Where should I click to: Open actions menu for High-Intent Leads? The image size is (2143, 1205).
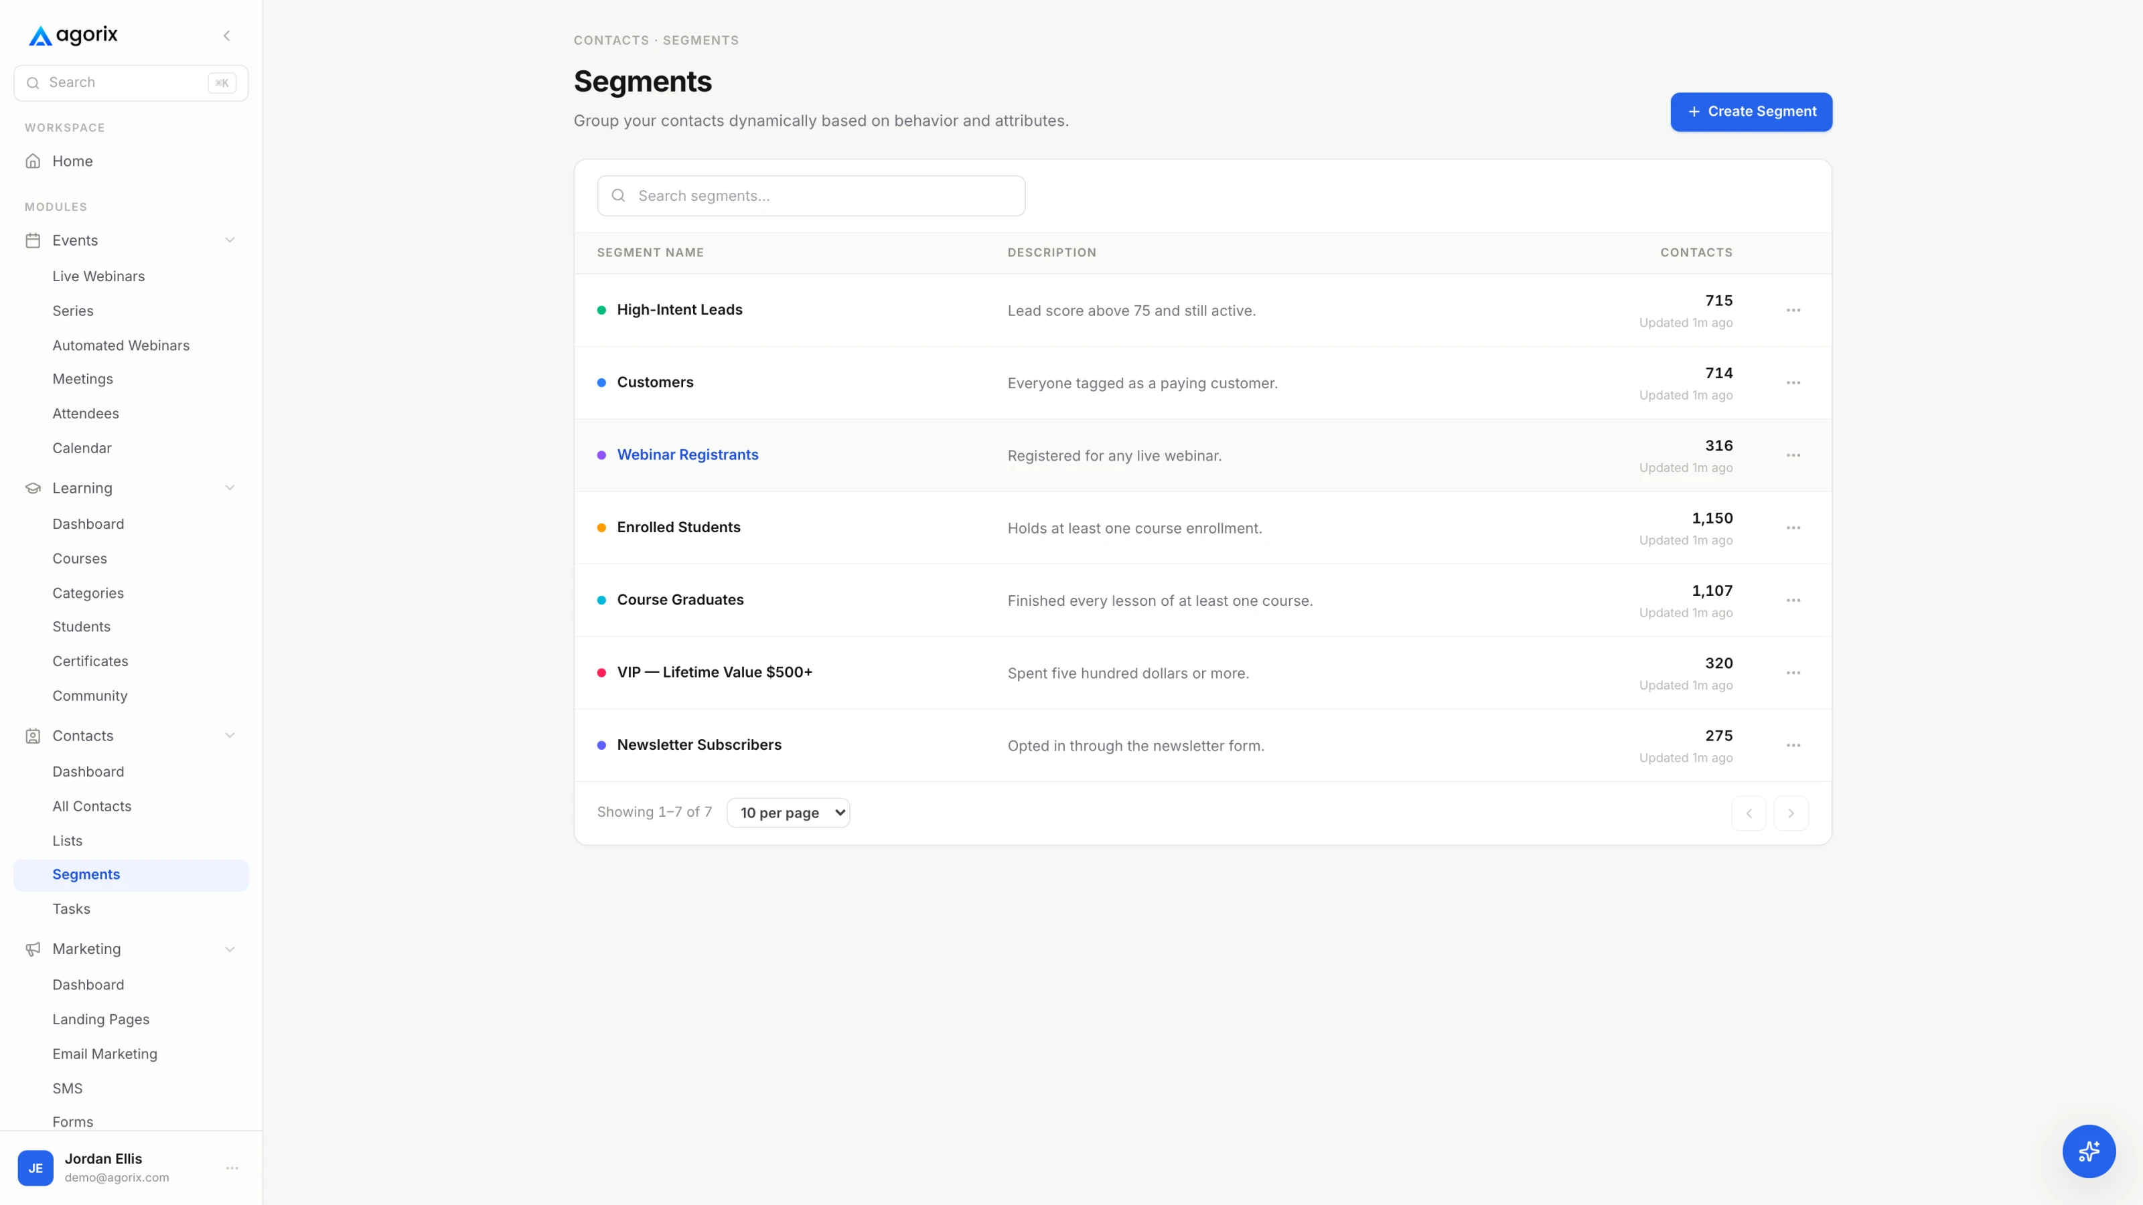coord(1793,310)
